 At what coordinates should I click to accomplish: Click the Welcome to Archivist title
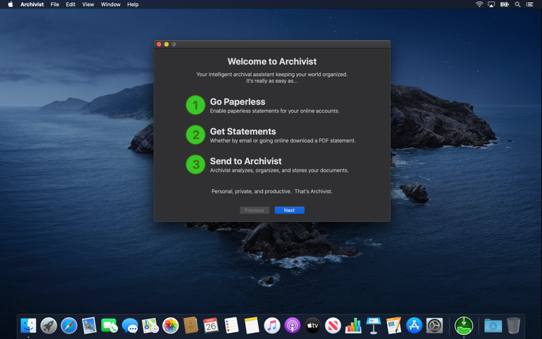pos(272,62)
